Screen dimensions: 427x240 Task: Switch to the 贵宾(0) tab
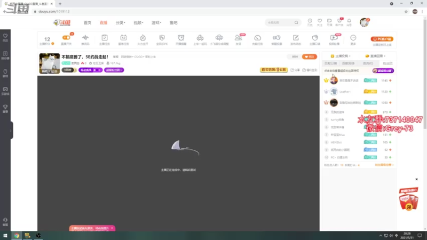[368, 63]
